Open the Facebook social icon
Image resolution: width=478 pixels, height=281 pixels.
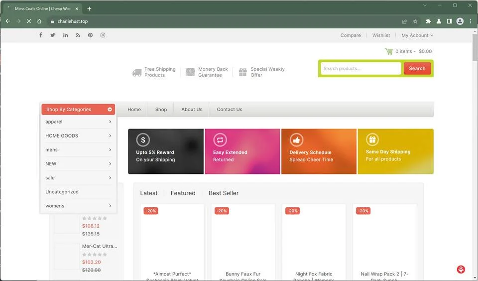tap(40, 35)
